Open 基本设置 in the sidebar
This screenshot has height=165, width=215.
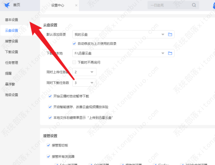[x=12, y=20]
